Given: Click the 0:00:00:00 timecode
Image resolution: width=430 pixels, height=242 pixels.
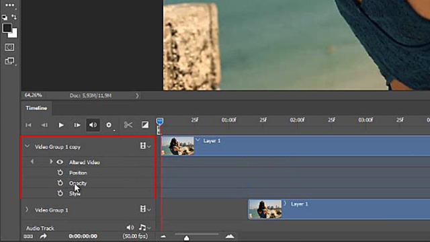Looking at the screenshot, I should click(83, 236).
